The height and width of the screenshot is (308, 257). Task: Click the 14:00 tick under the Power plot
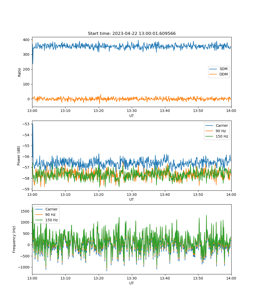click(231, 194)
